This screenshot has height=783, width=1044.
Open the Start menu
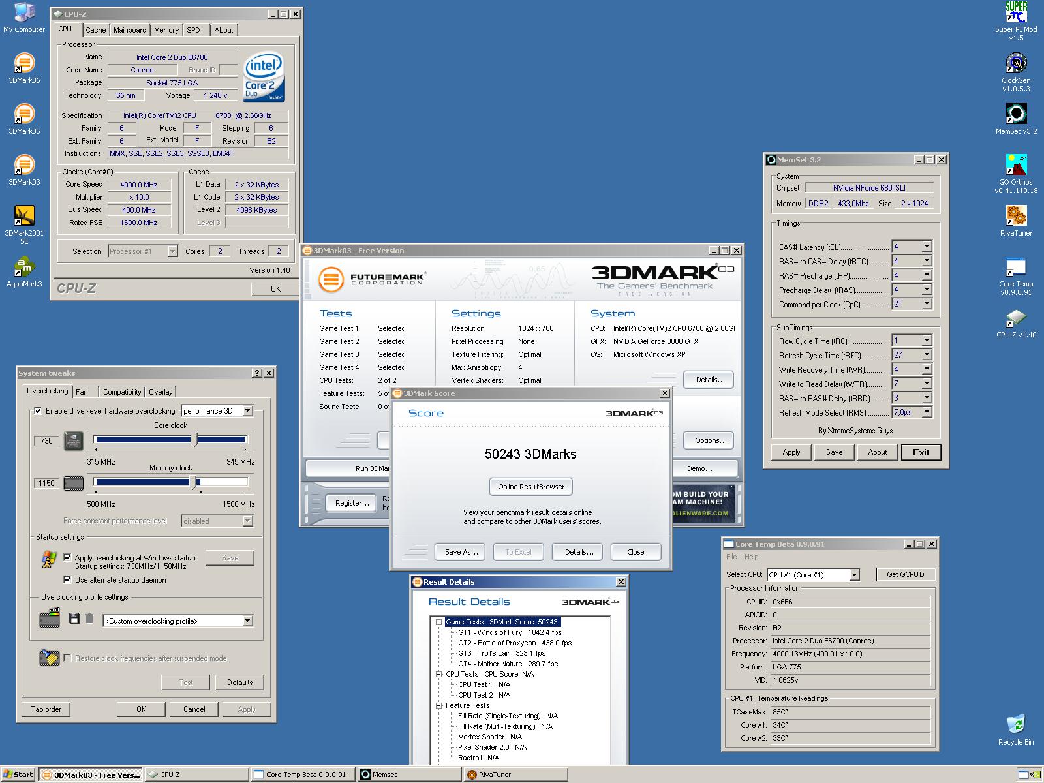18,775
